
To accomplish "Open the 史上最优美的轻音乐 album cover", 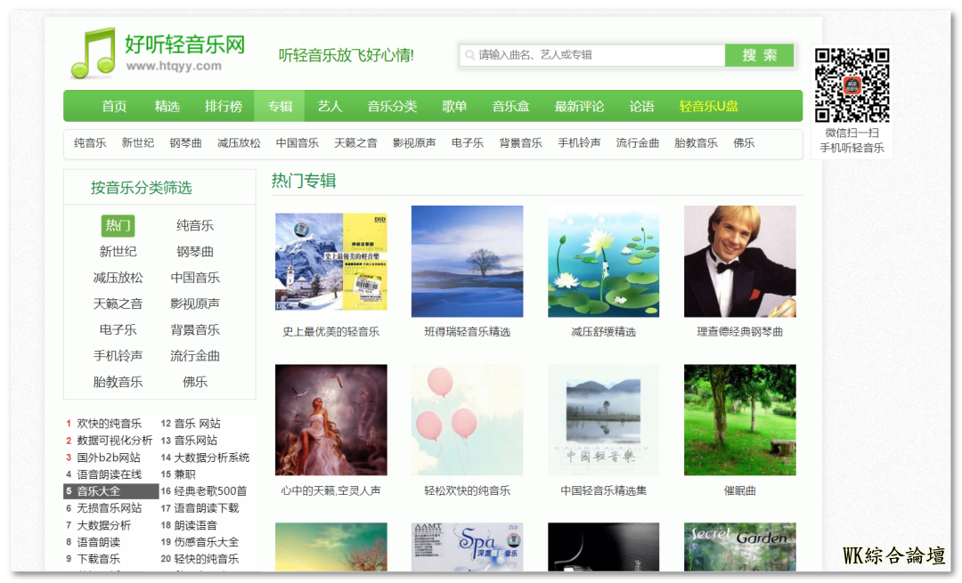I will pyautogui.click(x=331, y=262).
